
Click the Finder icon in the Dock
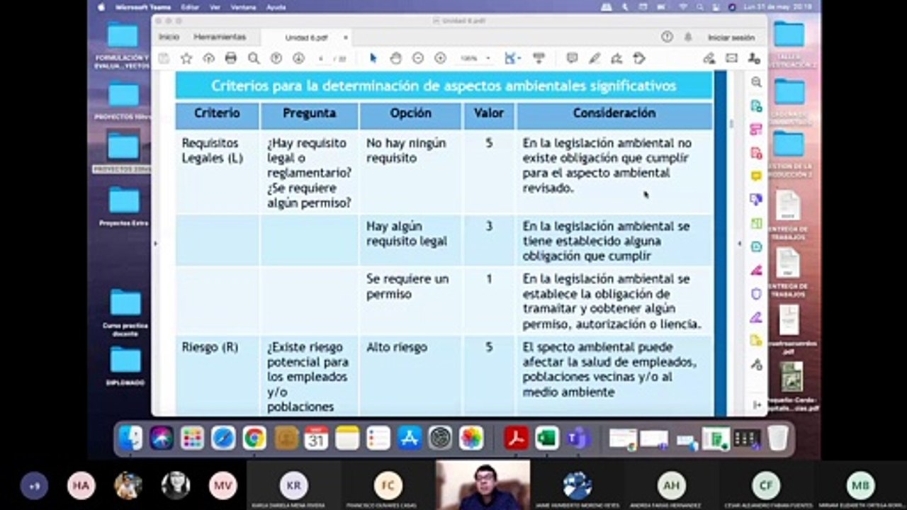pyautogui.click(x=130, y=438)
